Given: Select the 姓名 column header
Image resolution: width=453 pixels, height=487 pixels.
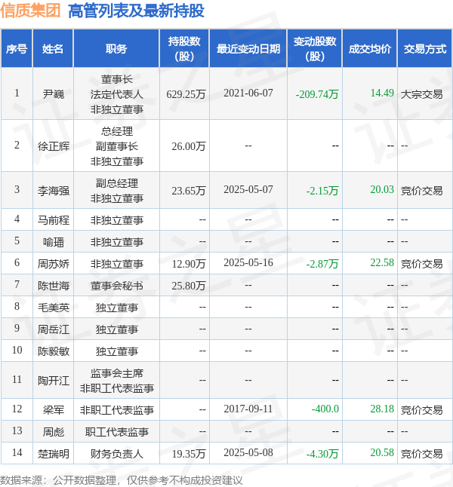Looking at the screenshot, I should pyautogui.click(x=53, y=49).
